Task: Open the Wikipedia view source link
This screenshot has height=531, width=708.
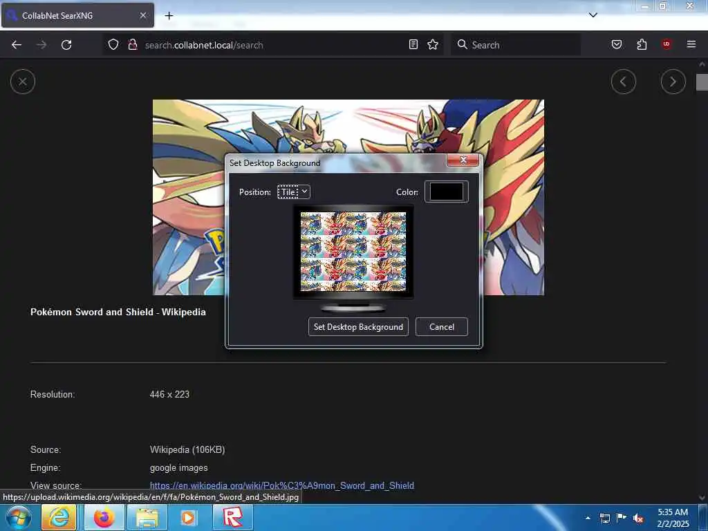Action: tap(282, 485)
